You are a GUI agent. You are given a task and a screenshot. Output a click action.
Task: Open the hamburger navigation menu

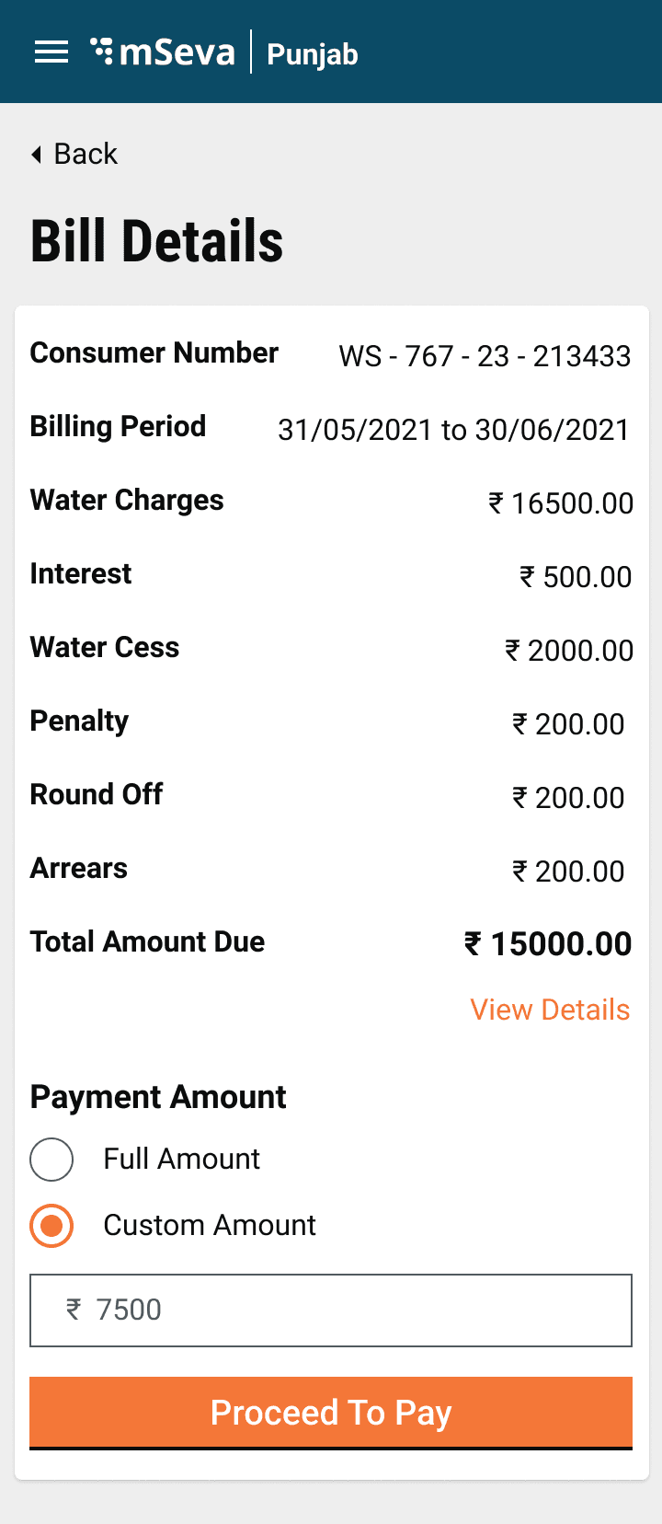click(x=51, y=52)
